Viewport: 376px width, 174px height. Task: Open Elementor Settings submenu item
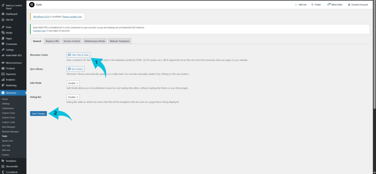point(6,104)
